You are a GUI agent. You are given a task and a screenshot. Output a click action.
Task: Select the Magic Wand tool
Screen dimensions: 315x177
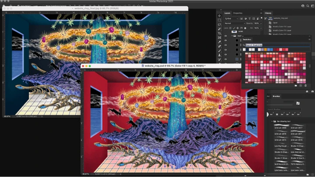coord(219,29)
